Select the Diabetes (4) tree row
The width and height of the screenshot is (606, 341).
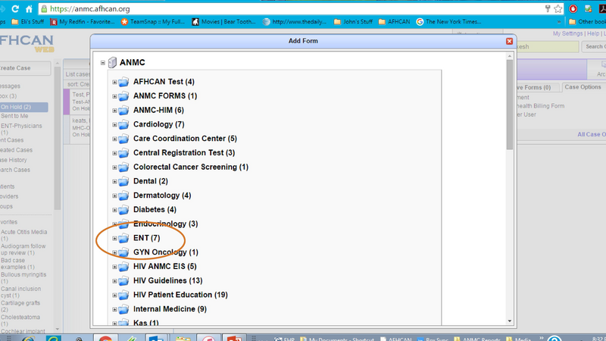pos(155,210)
